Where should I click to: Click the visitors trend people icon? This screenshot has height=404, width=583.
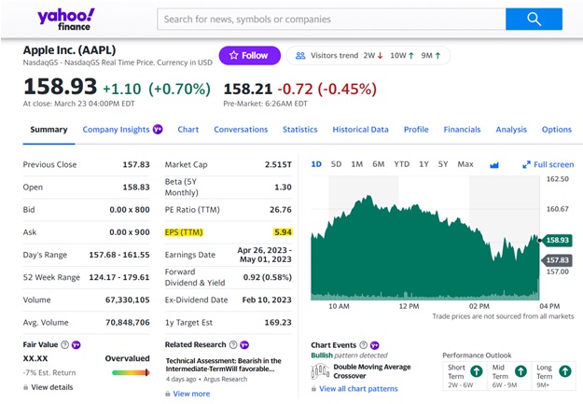coord(300,55)
